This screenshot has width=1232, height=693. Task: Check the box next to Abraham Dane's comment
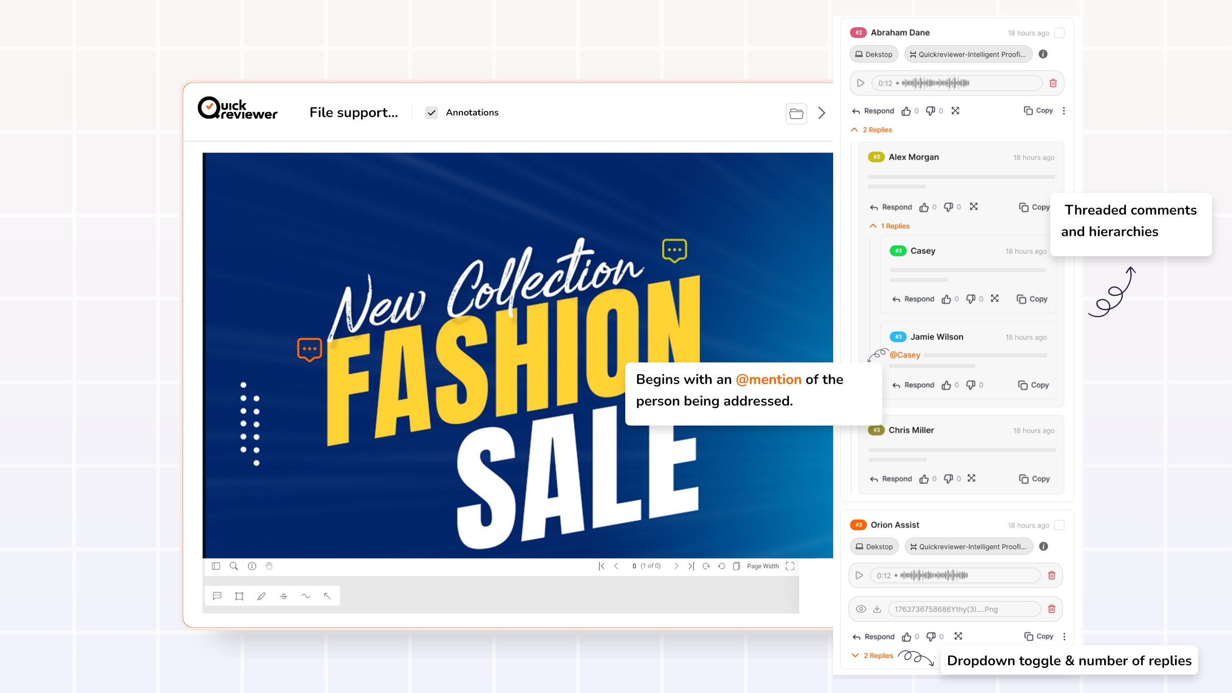pyautogui.click(x=1059, y=33)
